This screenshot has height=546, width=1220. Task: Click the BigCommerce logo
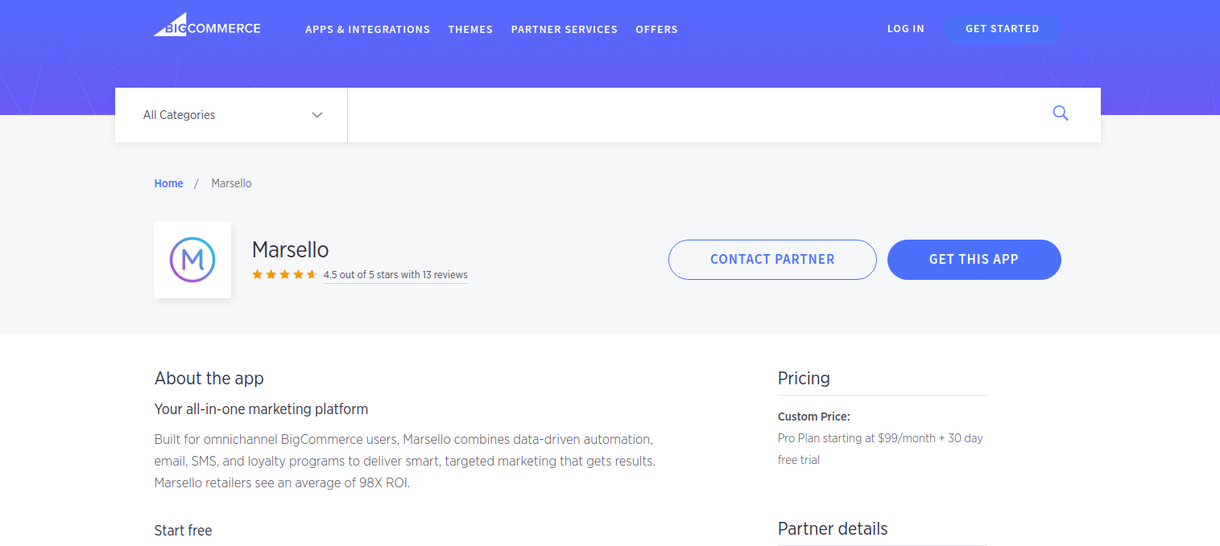pyautogui.click(x=207, y=25)
